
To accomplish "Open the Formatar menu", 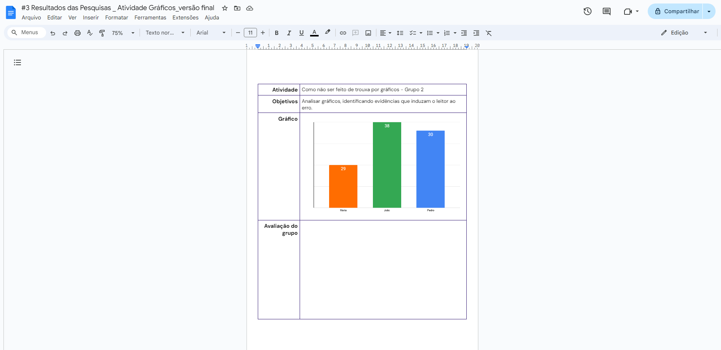I will pos(117,17).
